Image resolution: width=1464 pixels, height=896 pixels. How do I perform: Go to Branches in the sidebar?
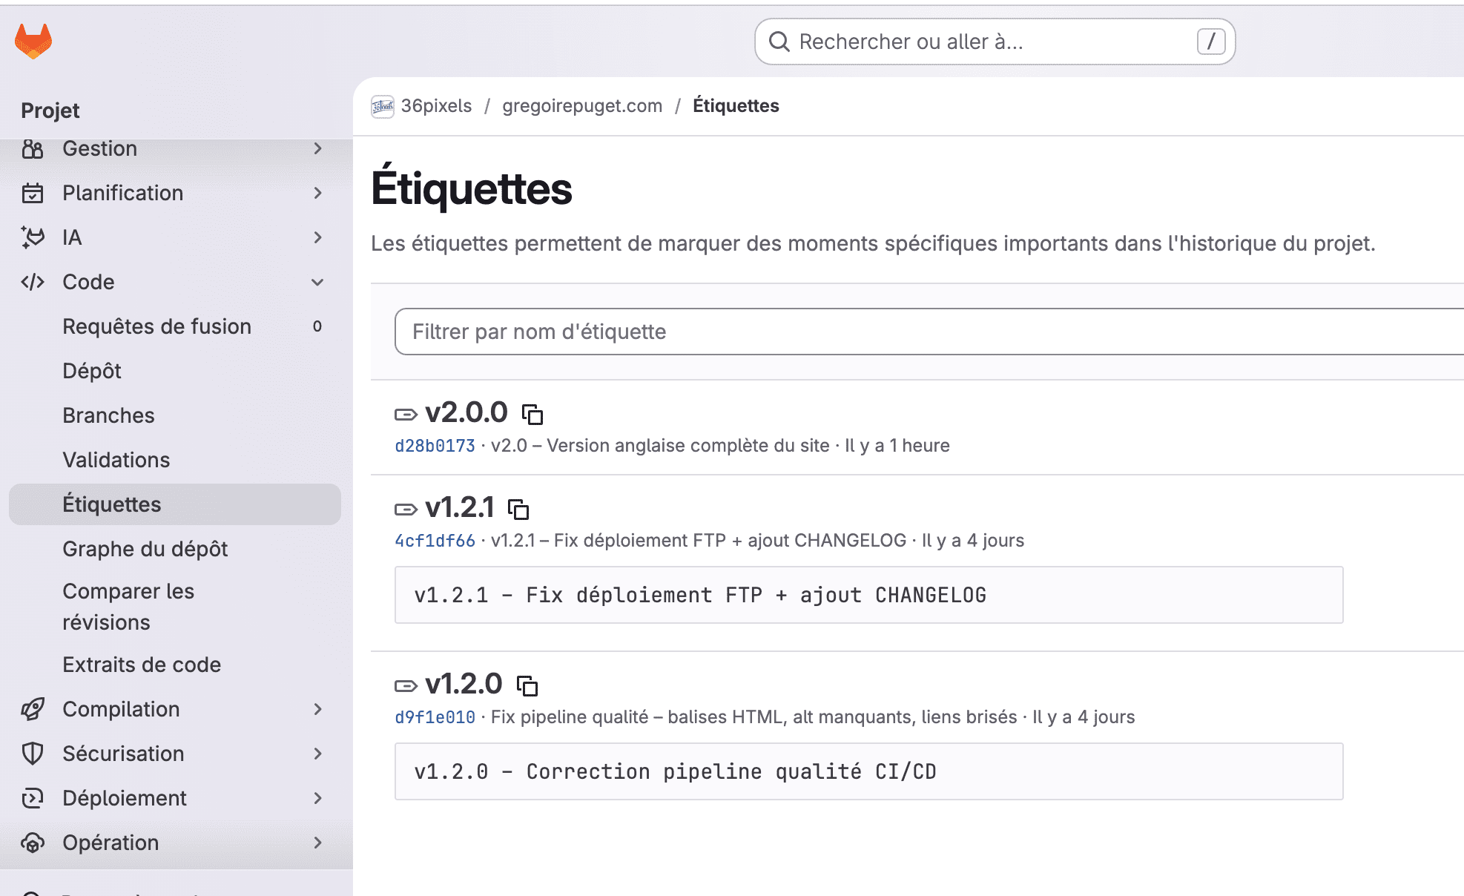[x=175, y=415]
